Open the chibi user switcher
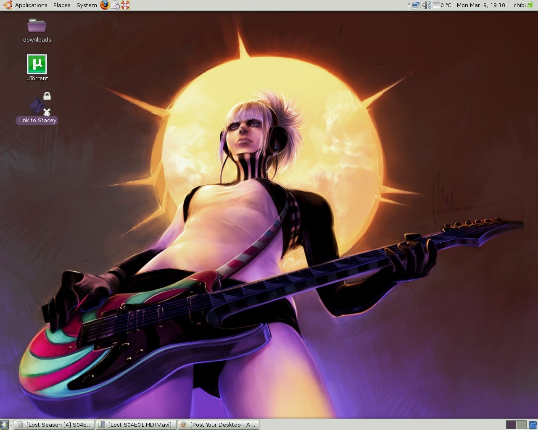Image resolution: width=538 pixels, height=430 pixels. click(x=520, y=5)
